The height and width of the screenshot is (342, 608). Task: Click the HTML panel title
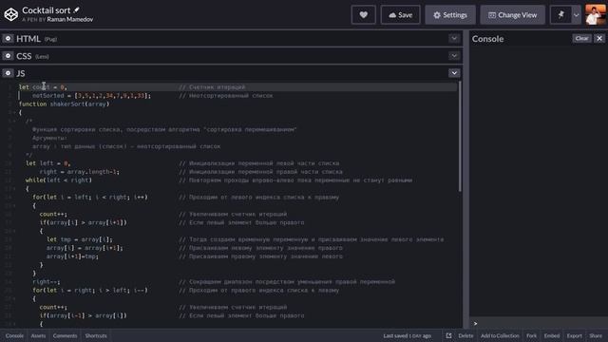[x=28, y=39]
